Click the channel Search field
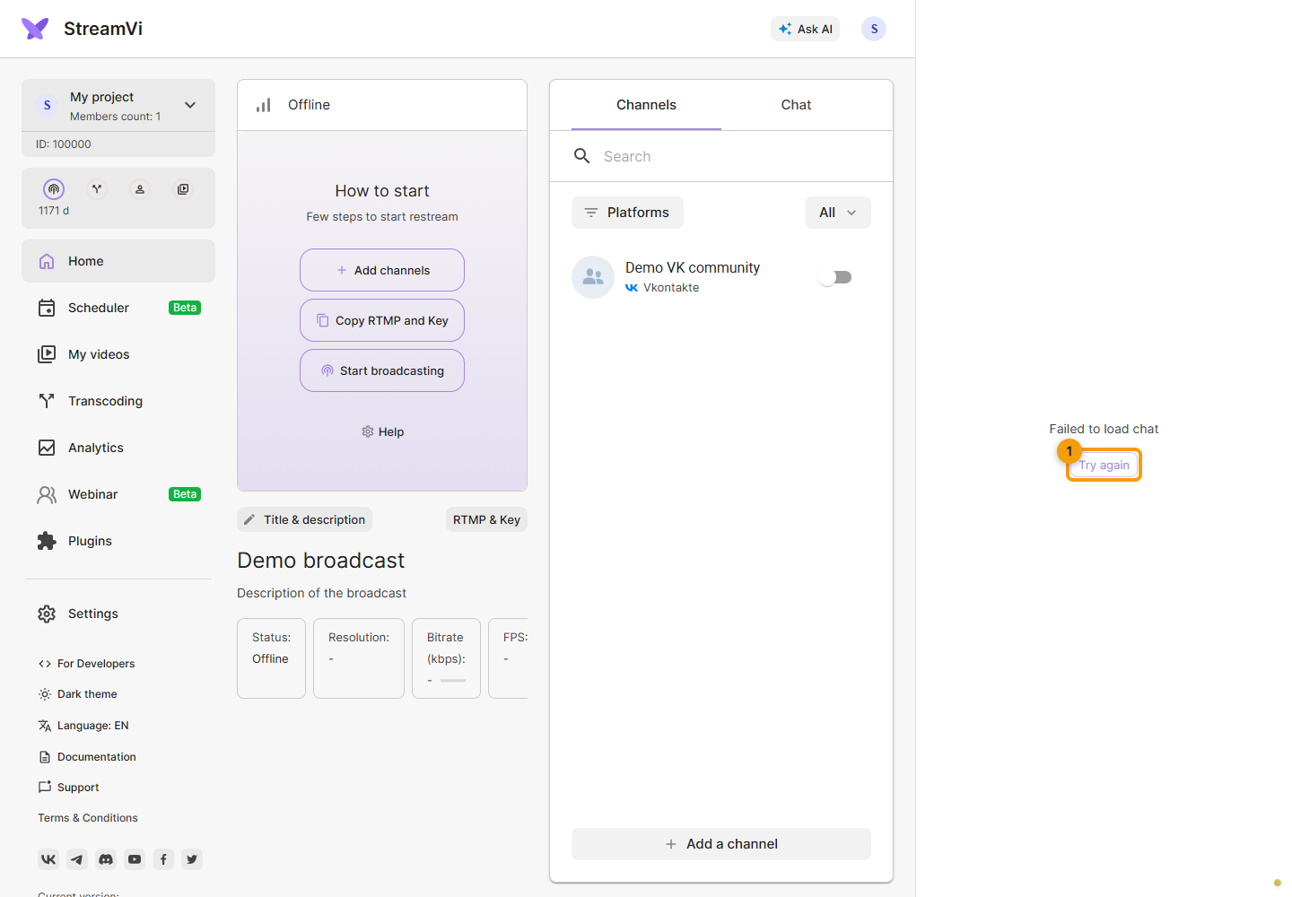Viewport: 1292px width, 897px height. pyautogui.click(x=721, y=156)
